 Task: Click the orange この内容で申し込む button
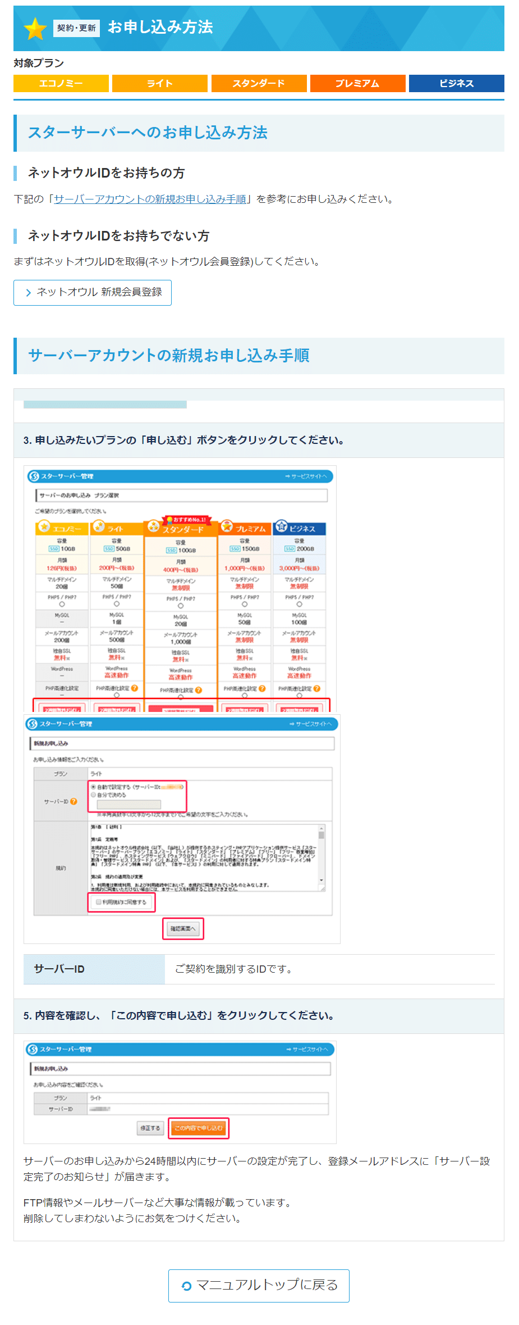click(199, 1128)
